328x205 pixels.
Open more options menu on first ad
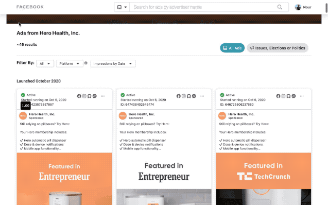click(x=102, y=96)
